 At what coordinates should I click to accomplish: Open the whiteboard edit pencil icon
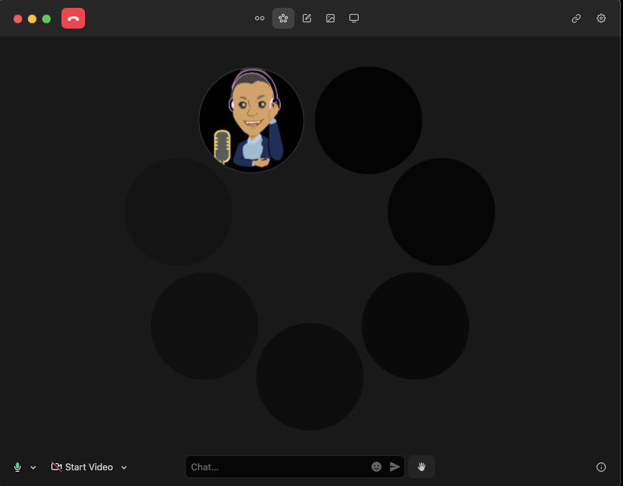click(306, 19)
